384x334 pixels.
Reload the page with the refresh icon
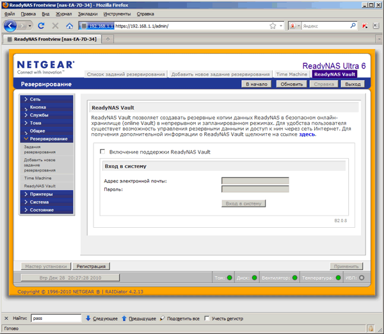click(41, 26)
